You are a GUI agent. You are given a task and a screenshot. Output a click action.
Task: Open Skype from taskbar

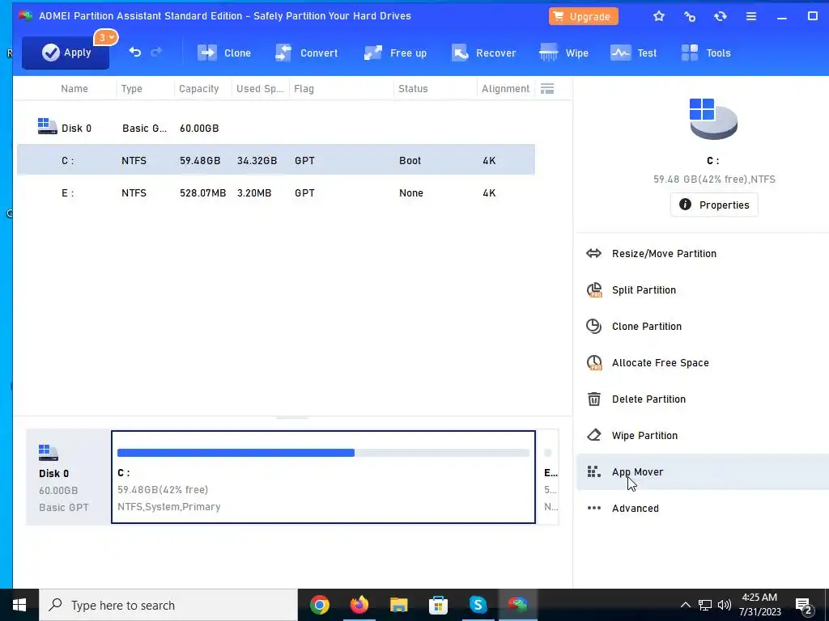478,605
